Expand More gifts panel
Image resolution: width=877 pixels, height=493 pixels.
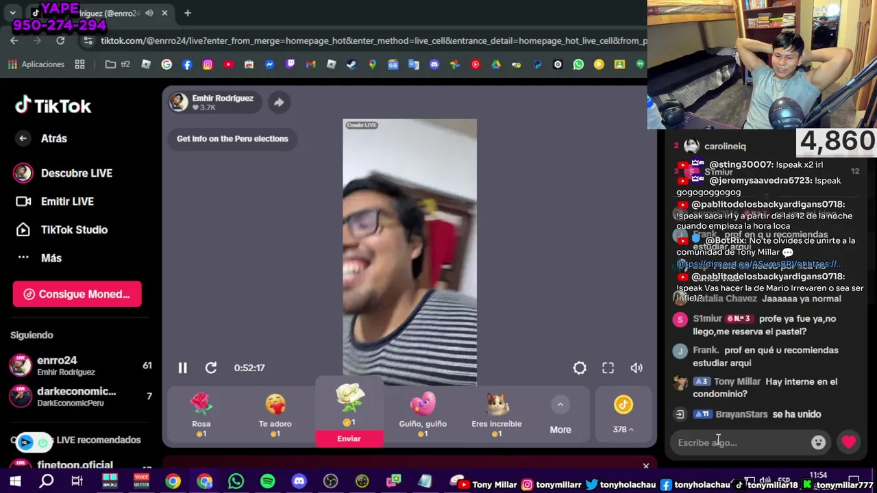[560, 416]
